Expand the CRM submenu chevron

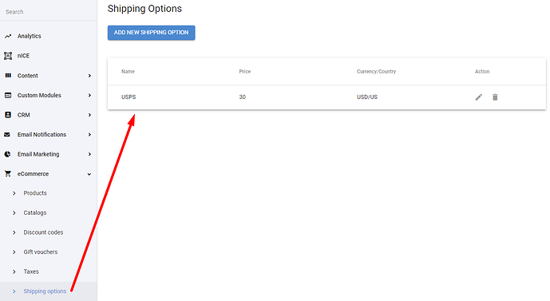tap(89, 115)
